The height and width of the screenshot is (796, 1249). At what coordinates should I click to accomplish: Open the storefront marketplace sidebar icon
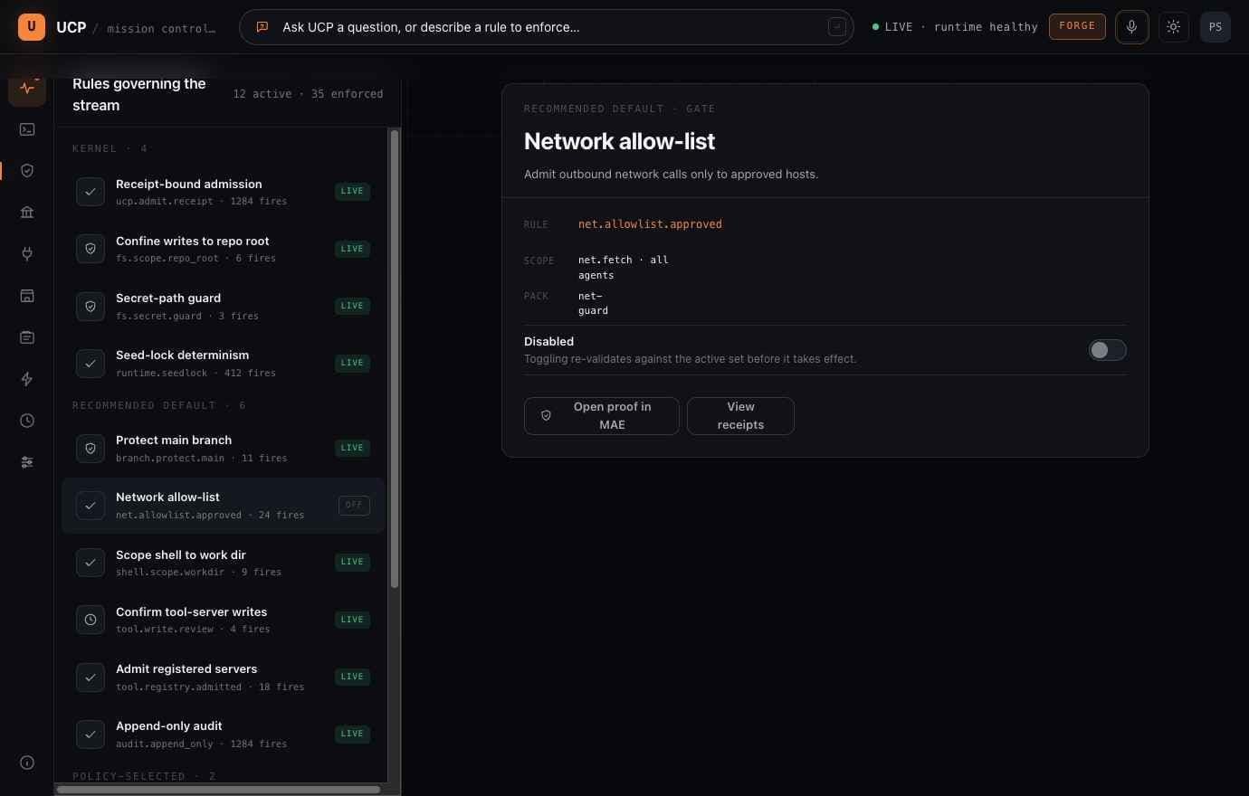(x=27, y=296)
